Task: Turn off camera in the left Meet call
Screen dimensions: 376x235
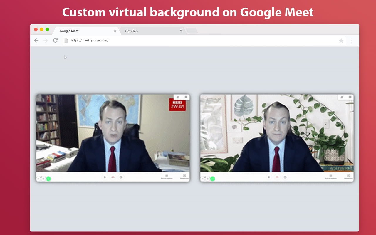Action: click(121, 177)
